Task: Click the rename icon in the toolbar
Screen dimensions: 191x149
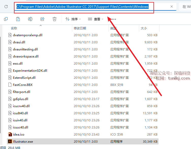Action: (30, 19)
